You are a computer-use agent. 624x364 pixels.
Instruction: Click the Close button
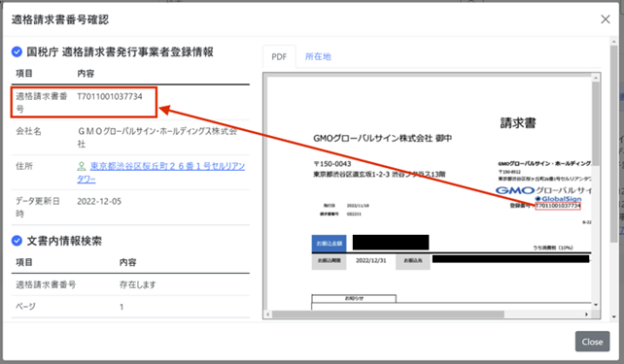592,342
